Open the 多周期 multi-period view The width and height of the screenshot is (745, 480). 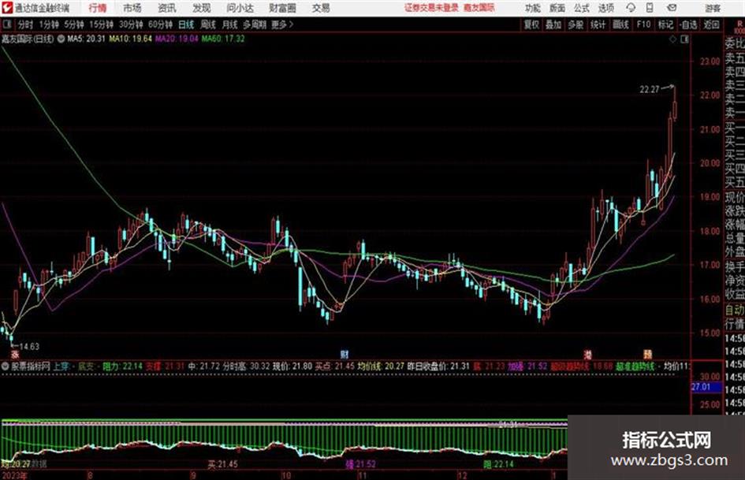[x=255, y=24]
